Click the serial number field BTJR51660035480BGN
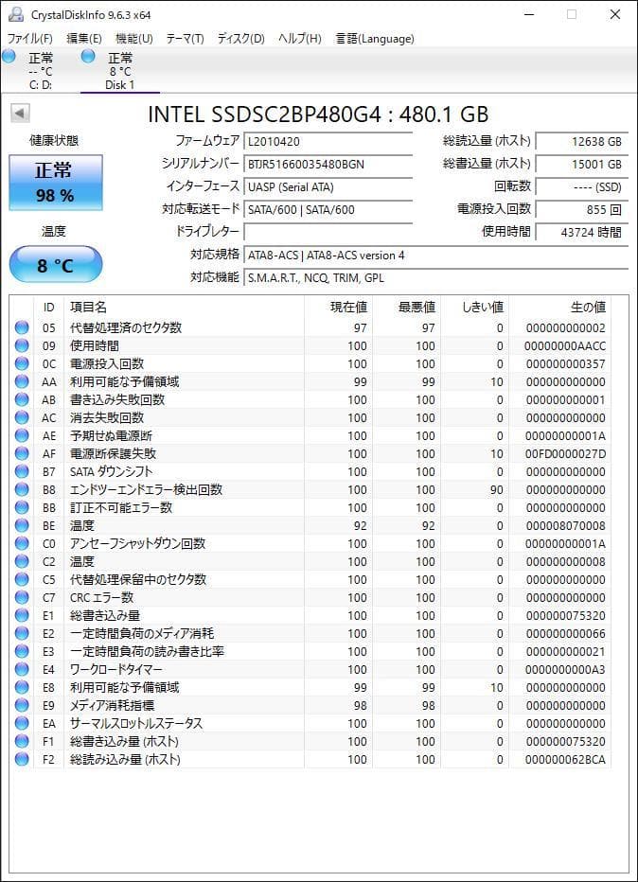The height and width of the screenshot is (882, 638). pyautogui.click(x=328, y=165)
